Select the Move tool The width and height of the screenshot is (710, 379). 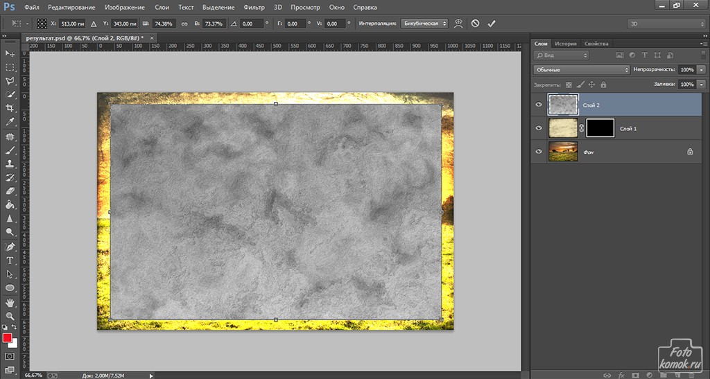pos(10,53)
